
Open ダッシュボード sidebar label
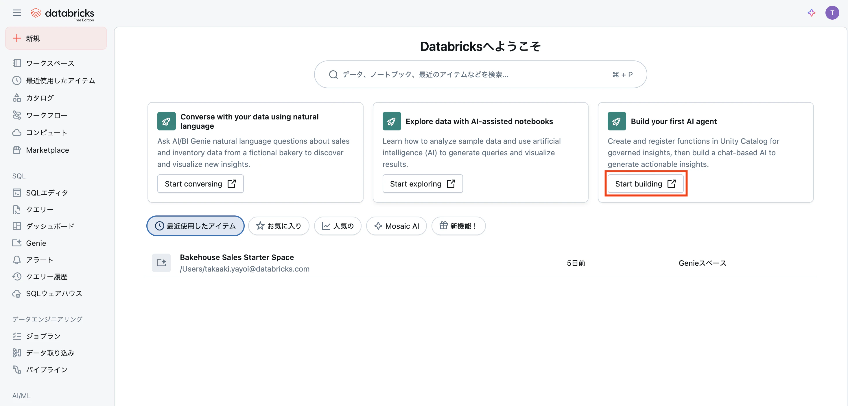click(x=50, y=226)
